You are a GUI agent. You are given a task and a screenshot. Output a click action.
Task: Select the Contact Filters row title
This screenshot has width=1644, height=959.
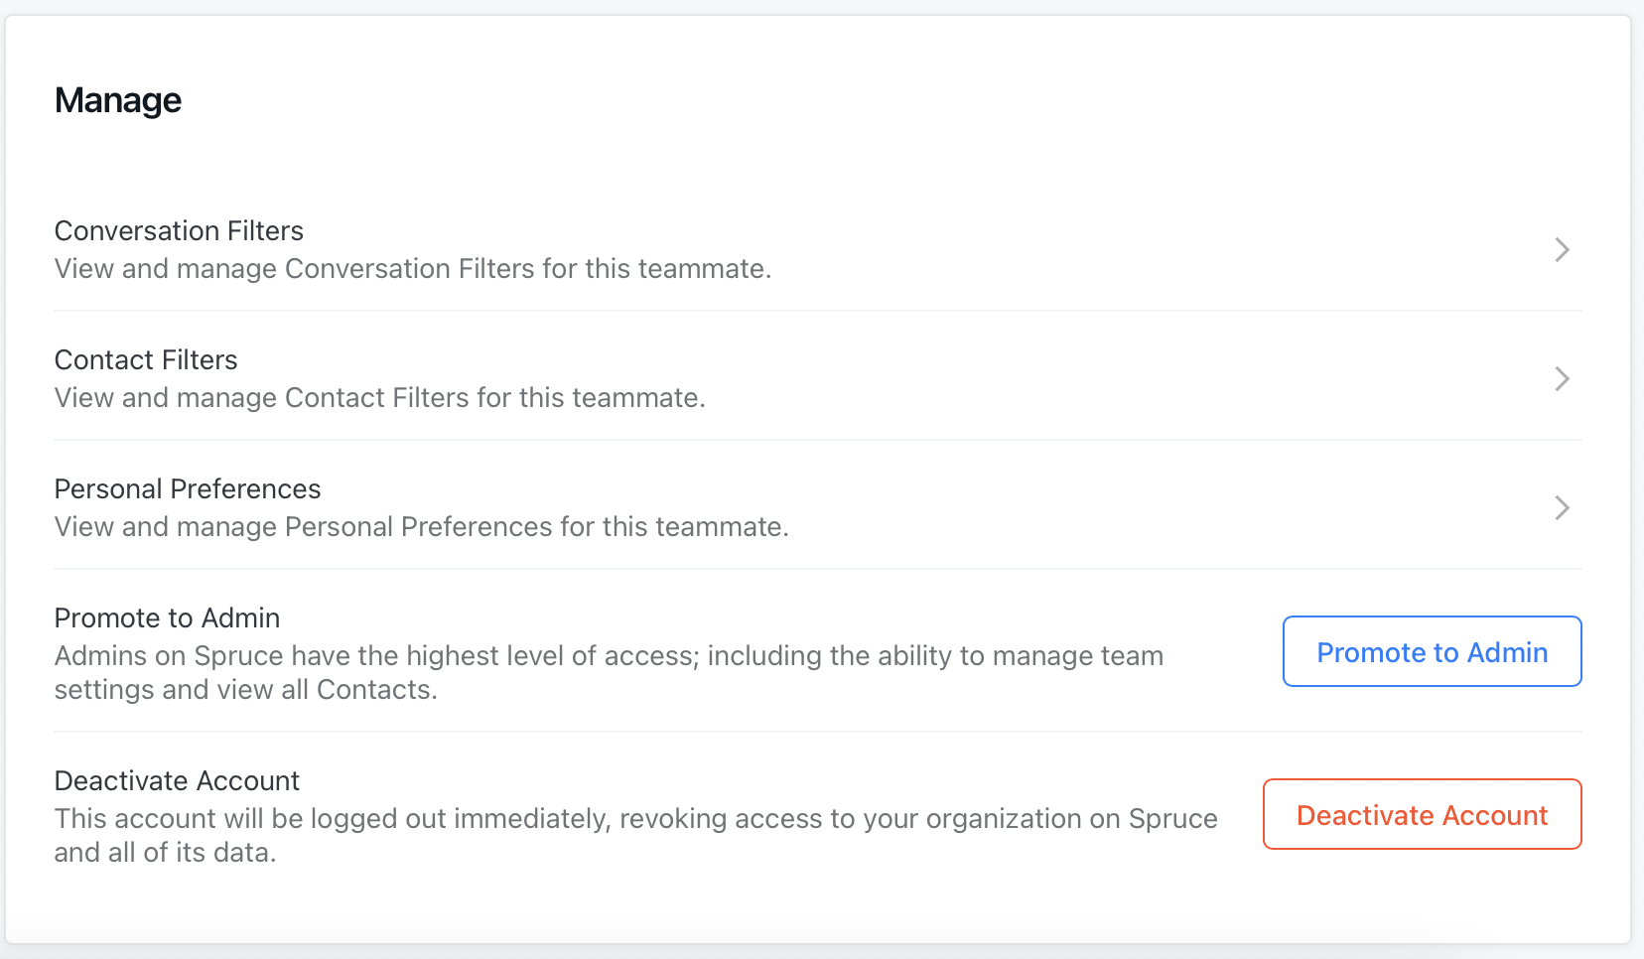(x=146, y=359)
